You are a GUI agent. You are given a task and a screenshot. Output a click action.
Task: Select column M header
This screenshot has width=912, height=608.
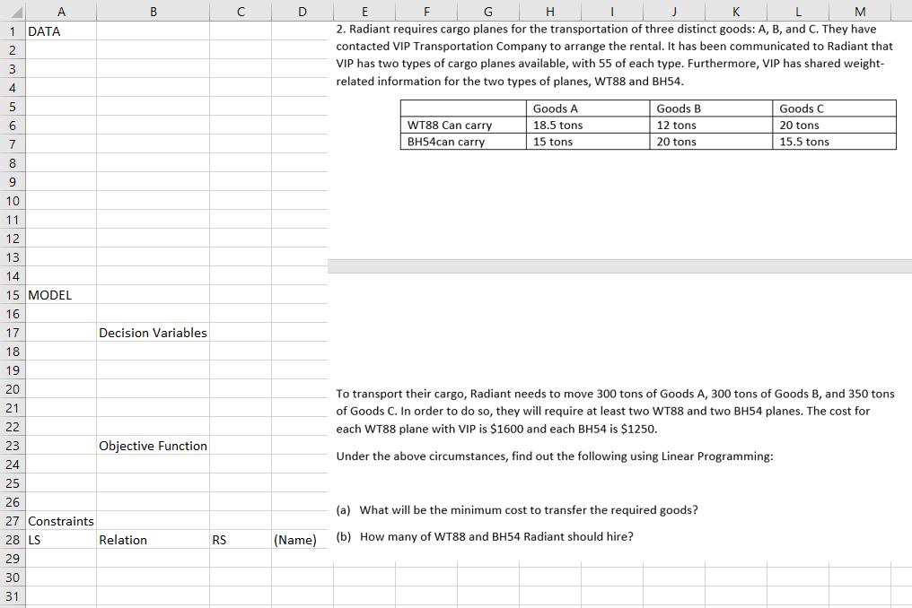point(859,11)
